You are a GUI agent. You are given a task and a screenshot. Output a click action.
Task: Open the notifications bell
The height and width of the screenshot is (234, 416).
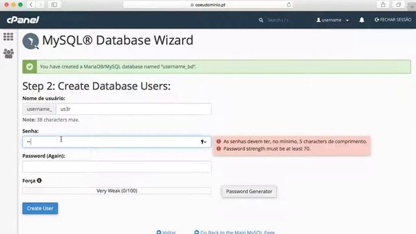361,20
